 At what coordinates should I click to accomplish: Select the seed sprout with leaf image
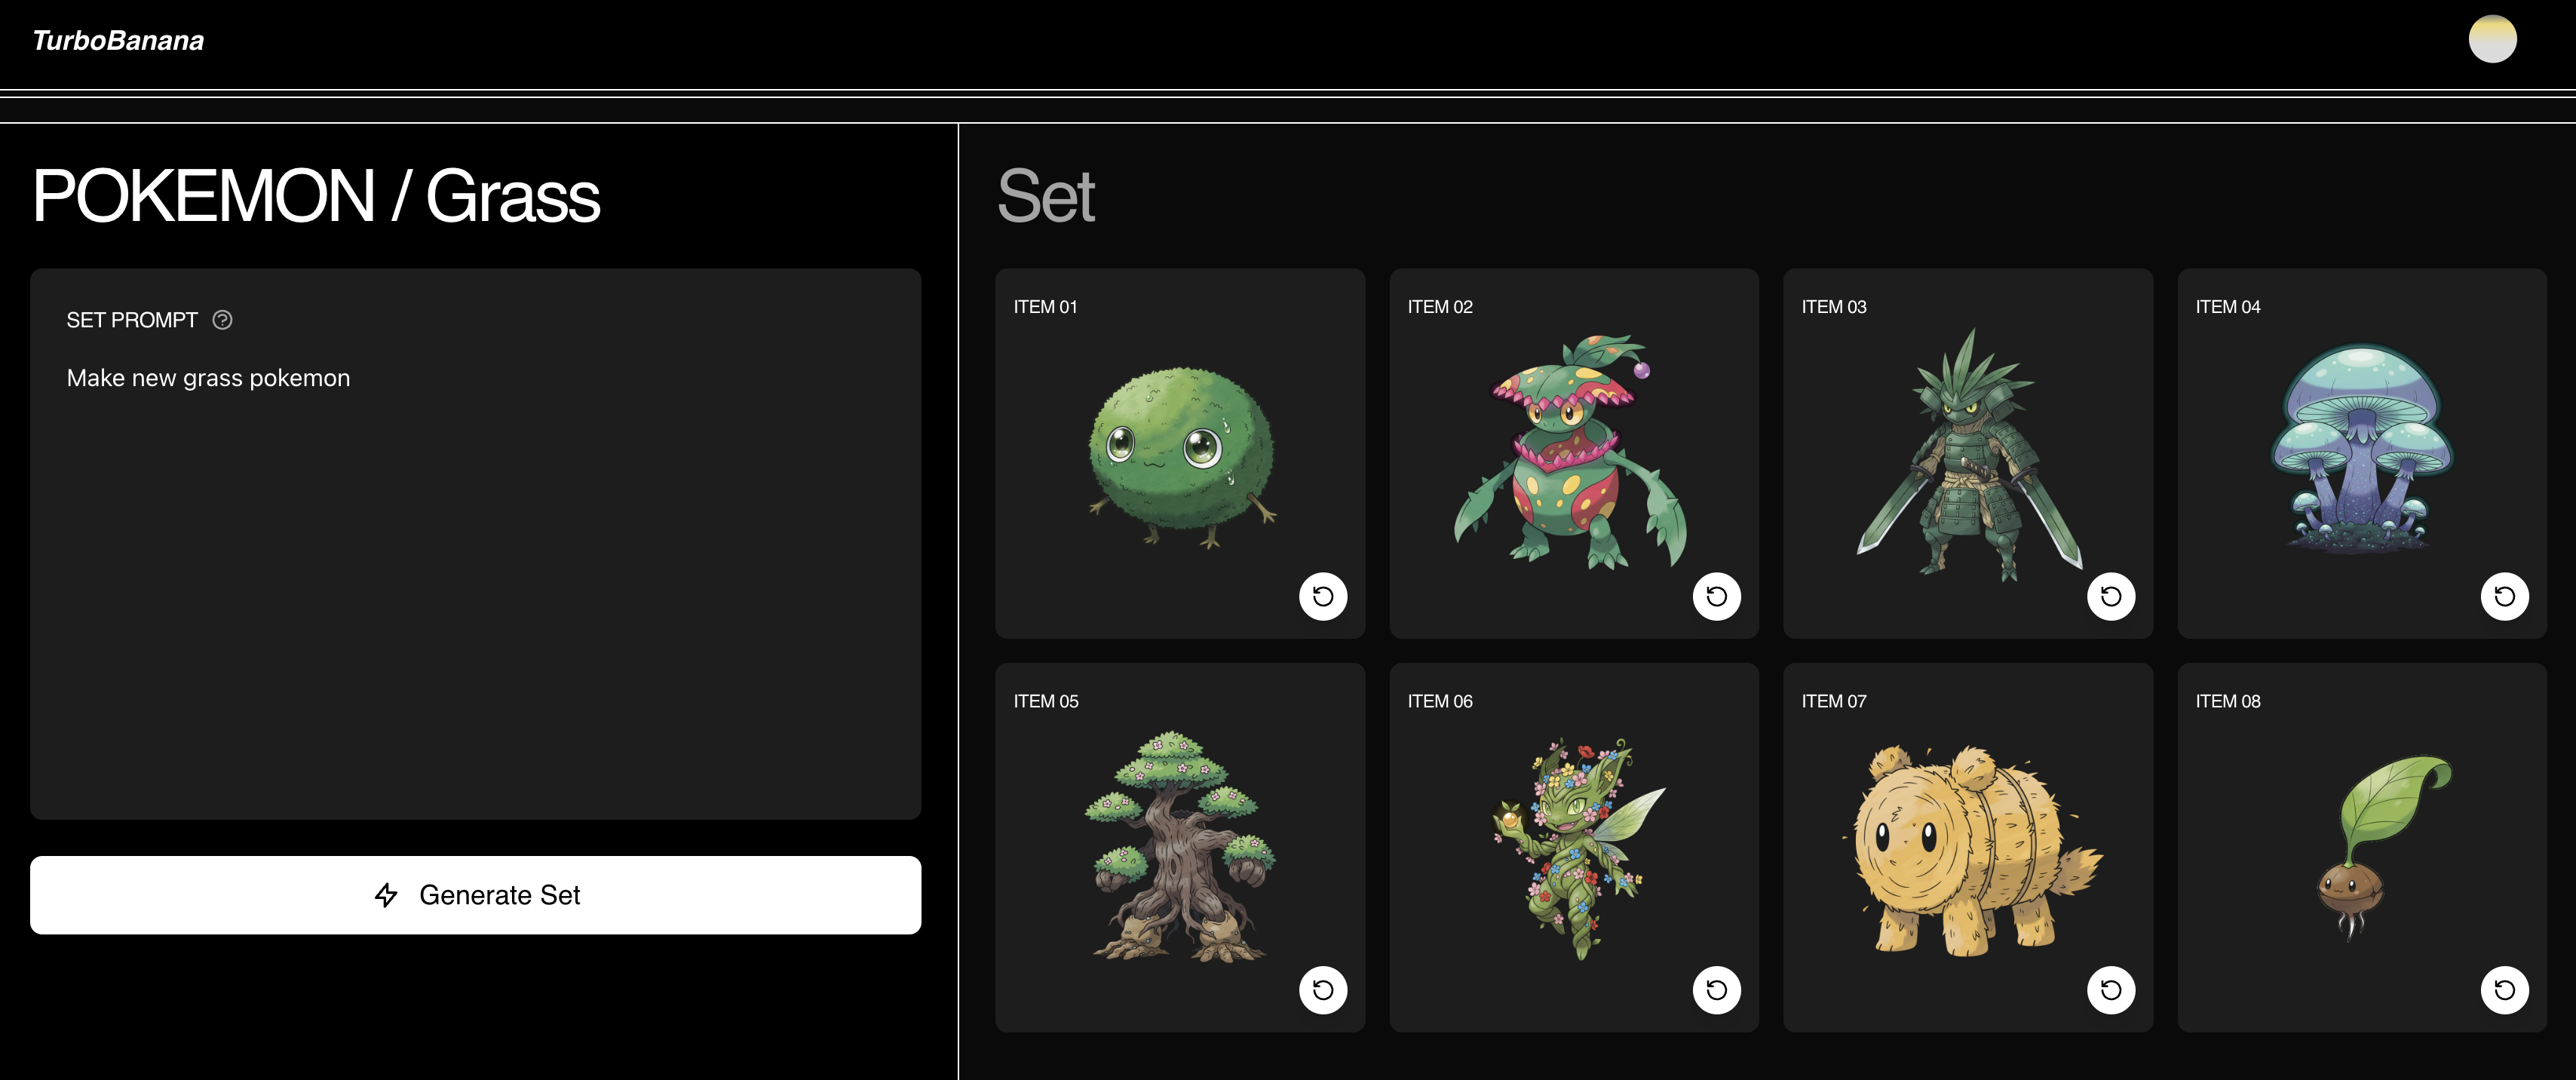[2384, 848]
